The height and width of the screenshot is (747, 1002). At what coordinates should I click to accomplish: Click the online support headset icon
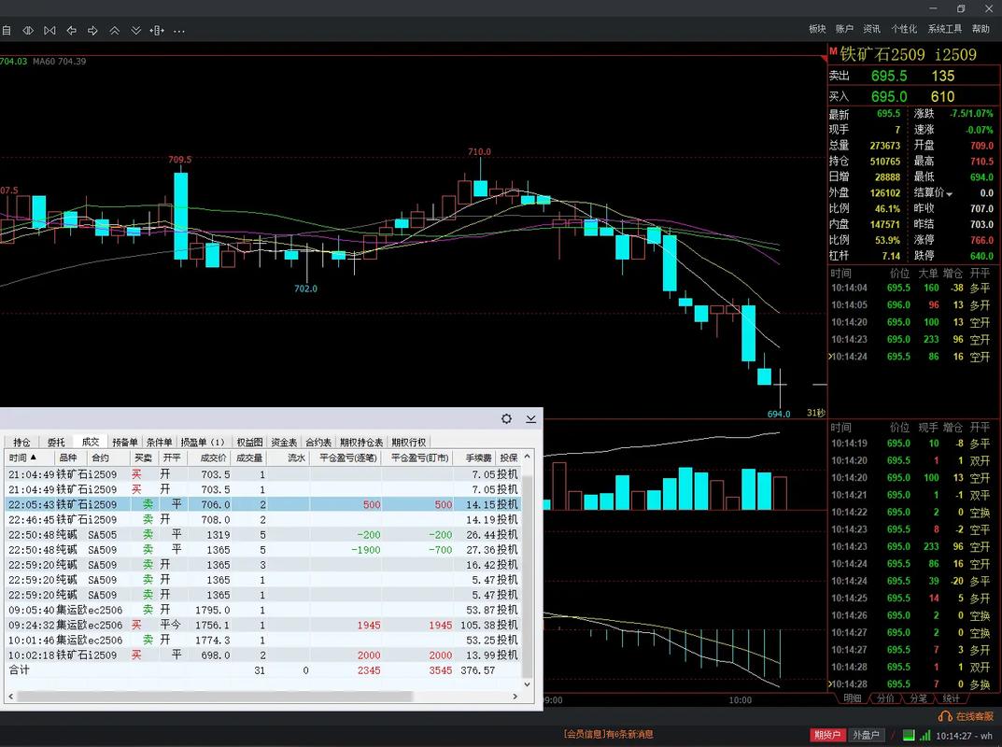944,715
